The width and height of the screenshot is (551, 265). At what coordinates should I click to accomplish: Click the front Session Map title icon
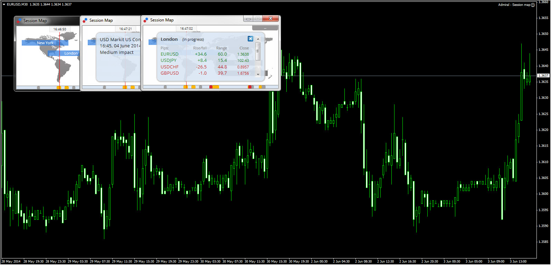(146, 20)
